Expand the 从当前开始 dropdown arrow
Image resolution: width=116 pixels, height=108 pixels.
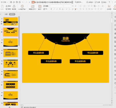(26, 9)
